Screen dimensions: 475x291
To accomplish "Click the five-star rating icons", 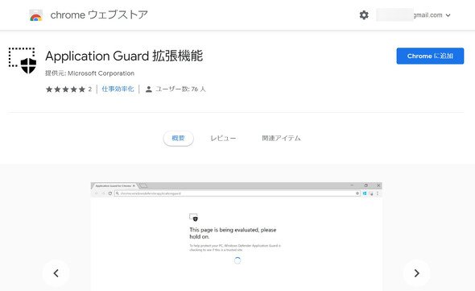I will click(65, 89).
